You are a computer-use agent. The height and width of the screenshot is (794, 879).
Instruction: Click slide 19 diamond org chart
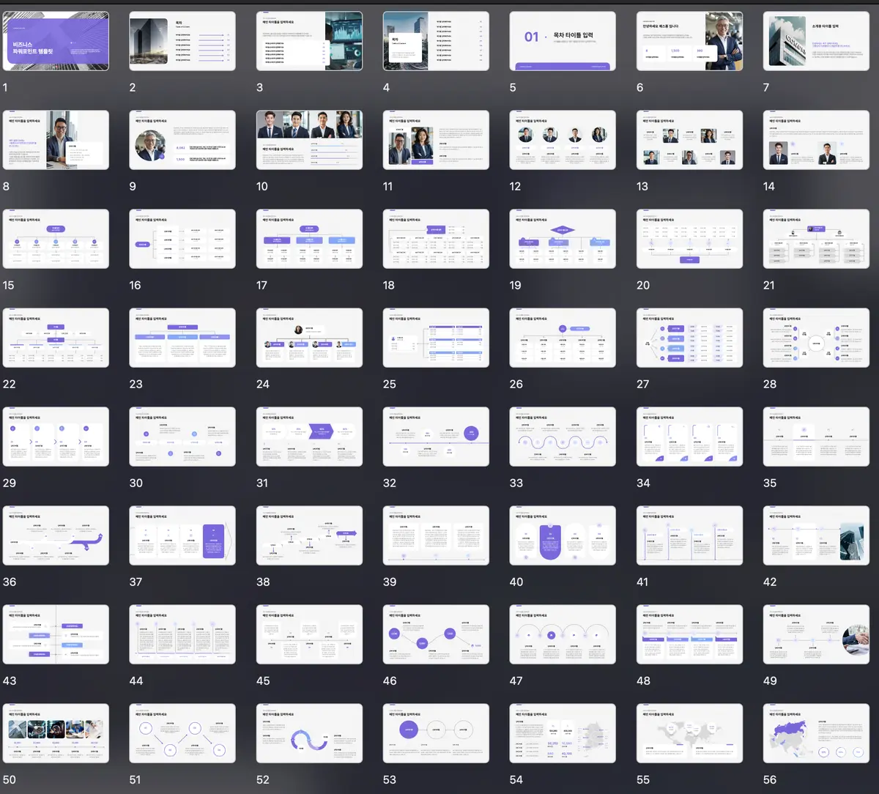pos(563,239)
